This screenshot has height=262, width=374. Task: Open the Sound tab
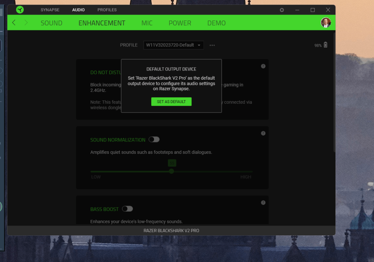coord(51,23)
